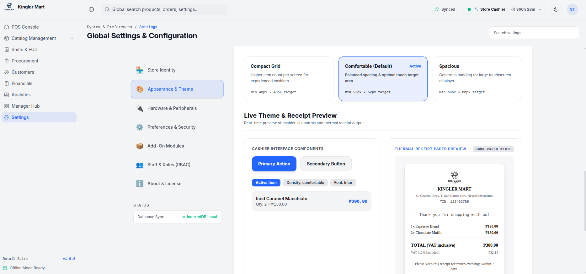This screenshot has width=586, height=274.
Task: Open Appearance & Theme settings tab
Action: point(177,89)
